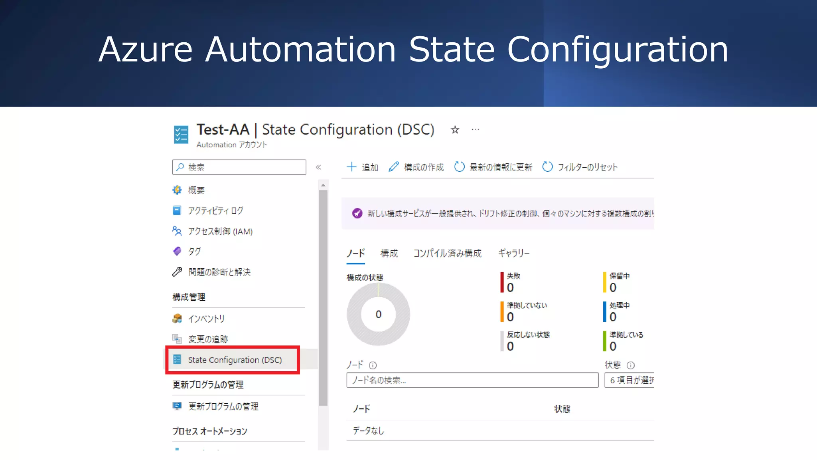Open 変更の追跡 entry
This screenshot has height=460, width=817.
[x=208, y=339]
